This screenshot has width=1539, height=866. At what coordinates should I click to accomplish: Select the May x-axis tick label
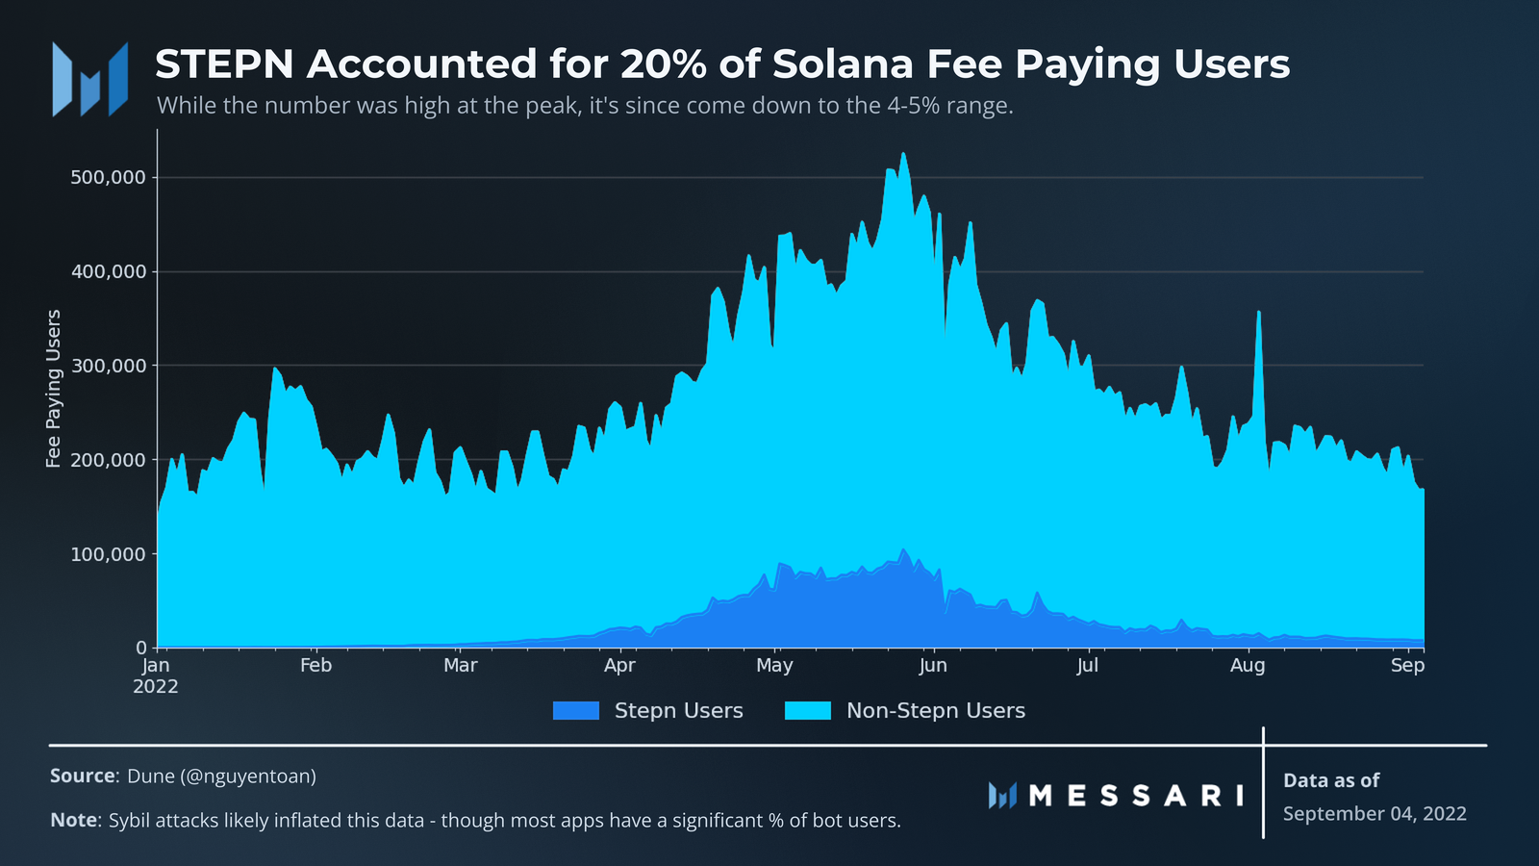click(774, 666)
